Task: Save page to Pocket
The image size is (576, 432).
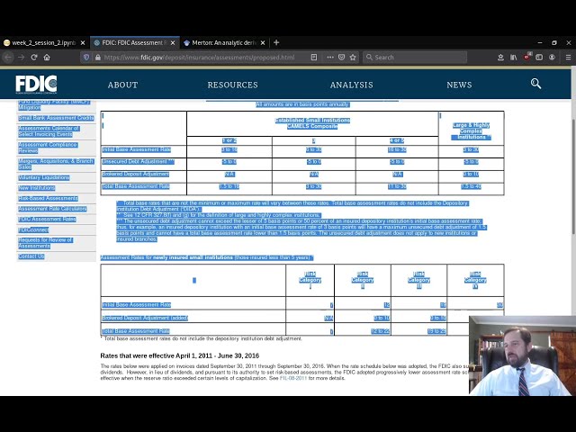Action: (341, 58)
